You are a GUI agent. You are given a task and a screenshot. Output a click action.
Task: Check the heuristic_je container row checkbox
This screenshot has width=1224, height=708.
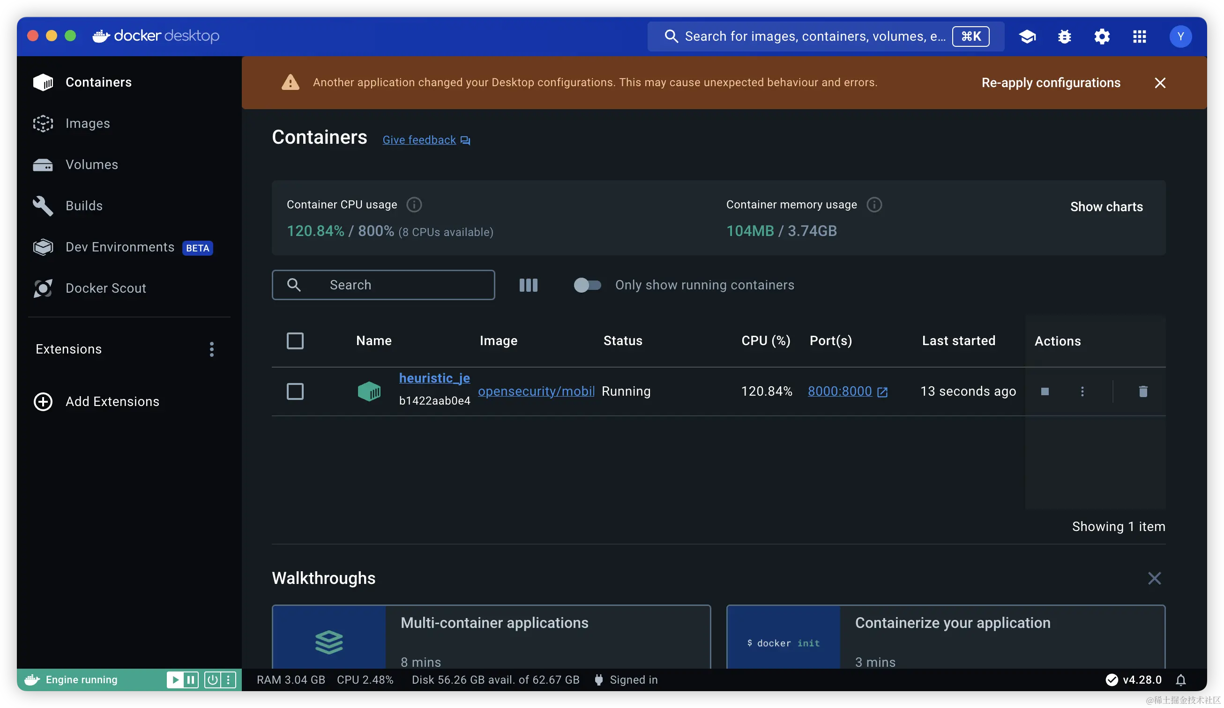pyautogui.click(x=295, y=391)
